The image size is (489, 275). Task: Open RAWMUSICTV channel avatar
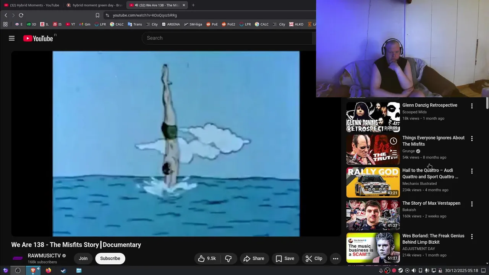18,259
